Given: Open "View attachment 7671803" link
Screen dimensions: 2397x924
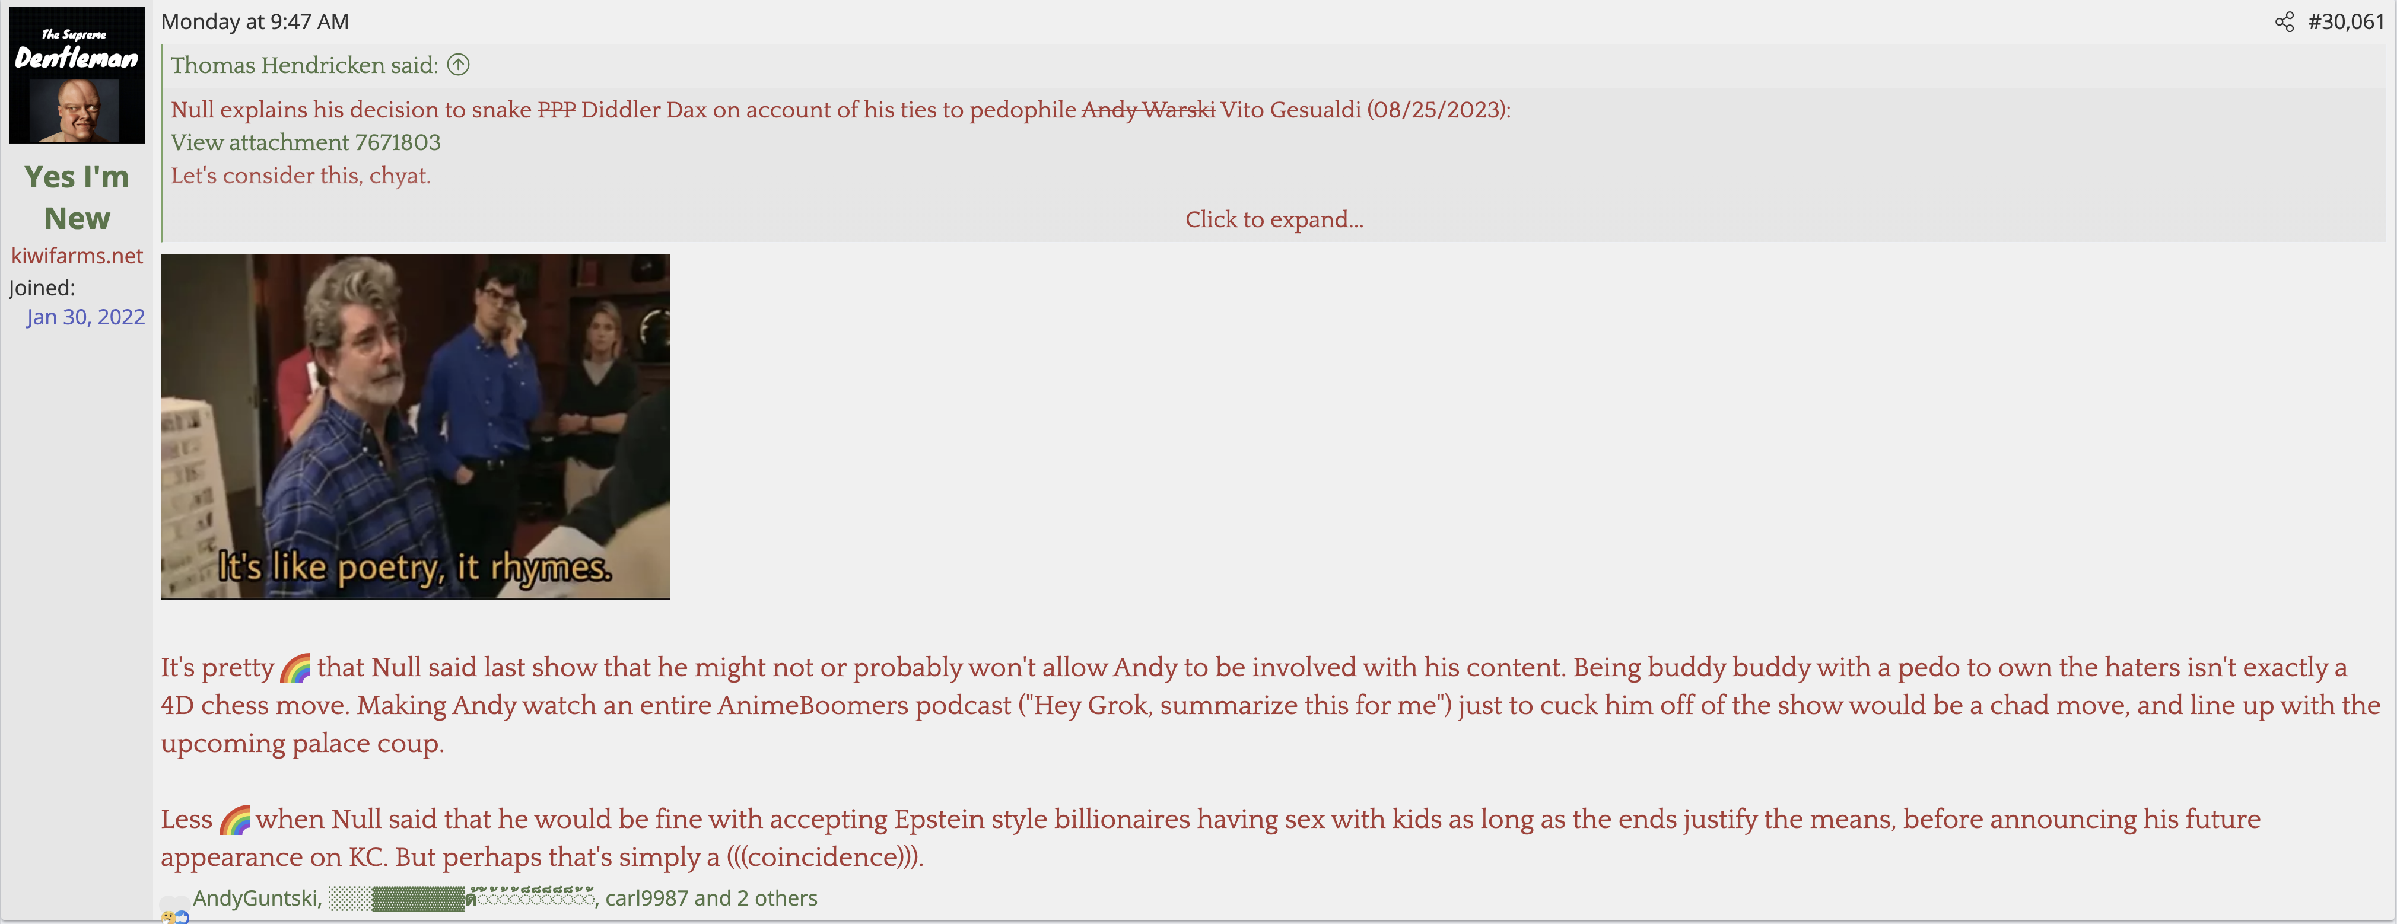Looking at the screenshot, I should tap(306, 142).
